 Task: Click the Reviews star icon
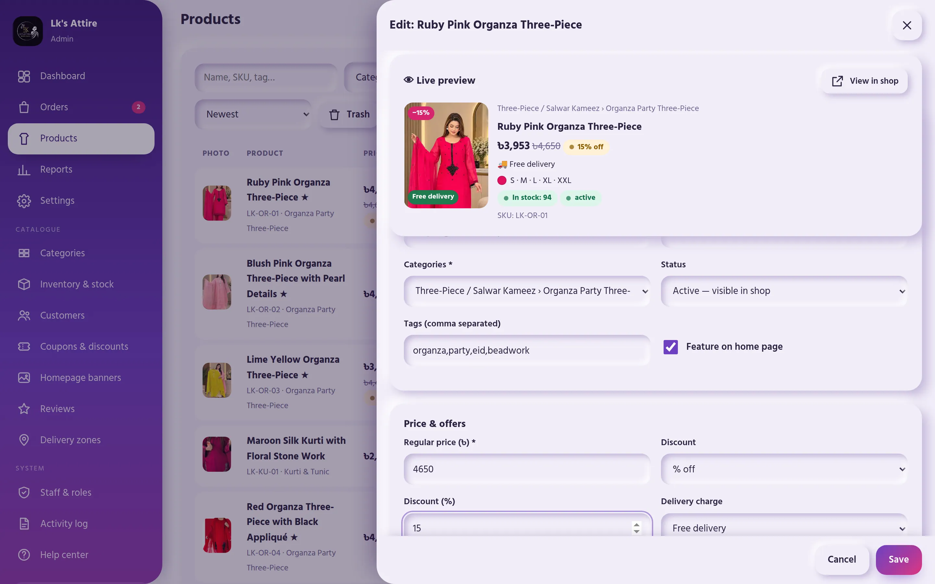point(24,409)
